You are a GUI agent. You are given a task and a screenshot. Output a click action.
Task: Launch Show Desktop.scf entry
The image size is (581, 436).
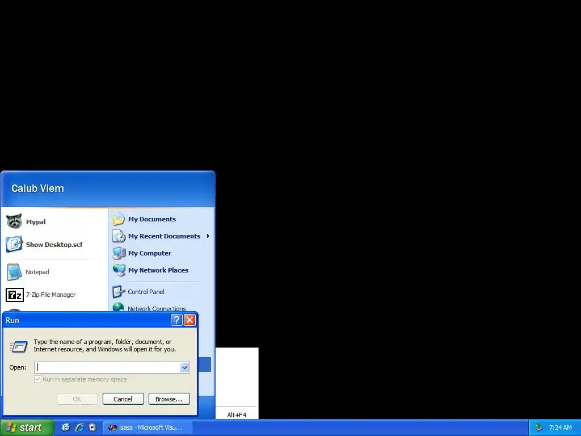point(54,244)
